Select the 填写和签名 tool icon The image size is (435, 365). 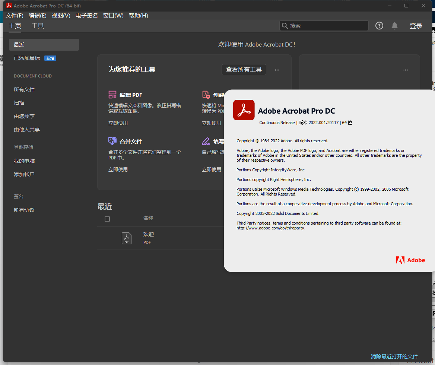click(x=206, y=141)
